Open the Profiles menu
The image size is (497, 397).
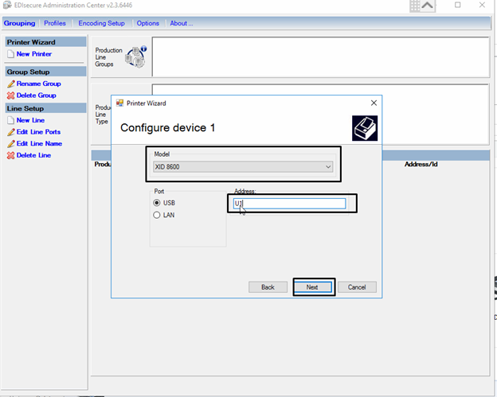point(55,23)
